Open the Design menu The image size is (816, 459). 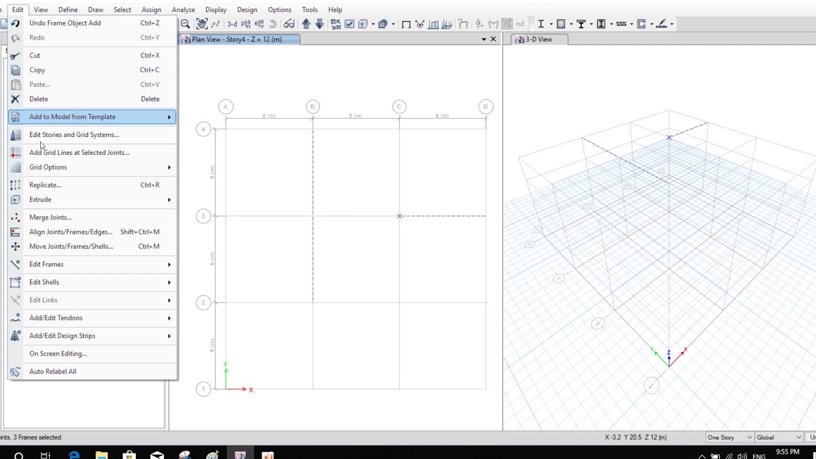tap(247, 10)
